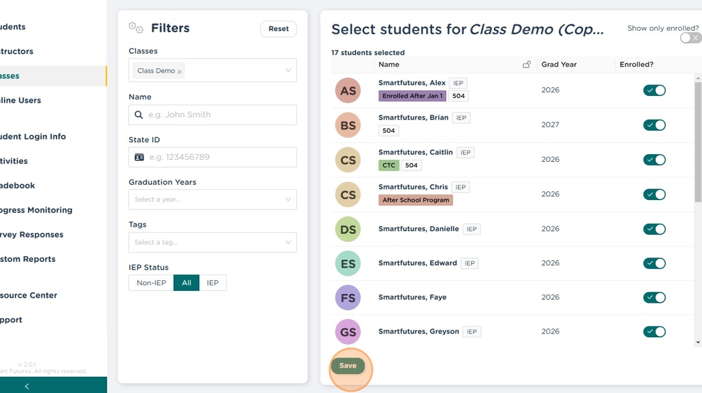The width and height of the screenshot is (702, 393).
Task: Open Survey Responses in the sidebar
Action: click(x=31, y=234)
